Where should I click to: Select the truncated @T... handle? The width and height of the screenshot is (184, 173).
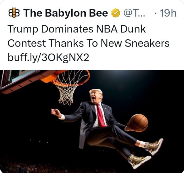134,13
